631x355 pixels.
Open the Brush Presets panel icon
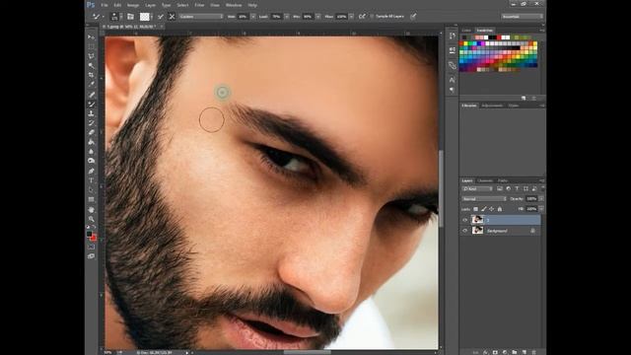(x=453, y=65)
